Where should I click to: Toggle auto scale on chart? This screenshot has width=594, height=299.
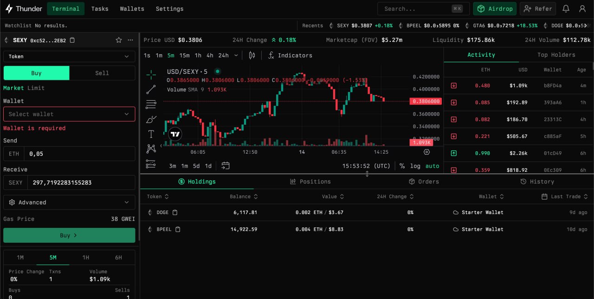tap(432, 166)
